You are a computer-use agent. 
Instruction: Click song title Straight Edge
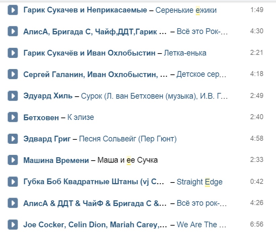200,182
